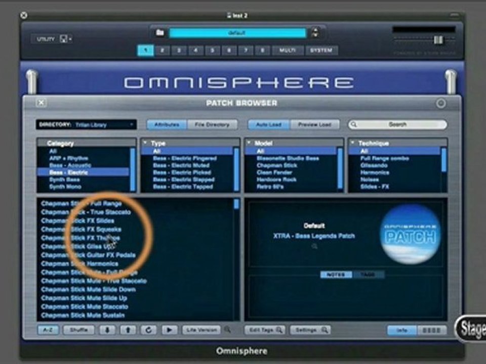Click the Omnisphere PATCH thumbnail image
The width and height of the screenshot is (486, 364).
coord(411,234)
